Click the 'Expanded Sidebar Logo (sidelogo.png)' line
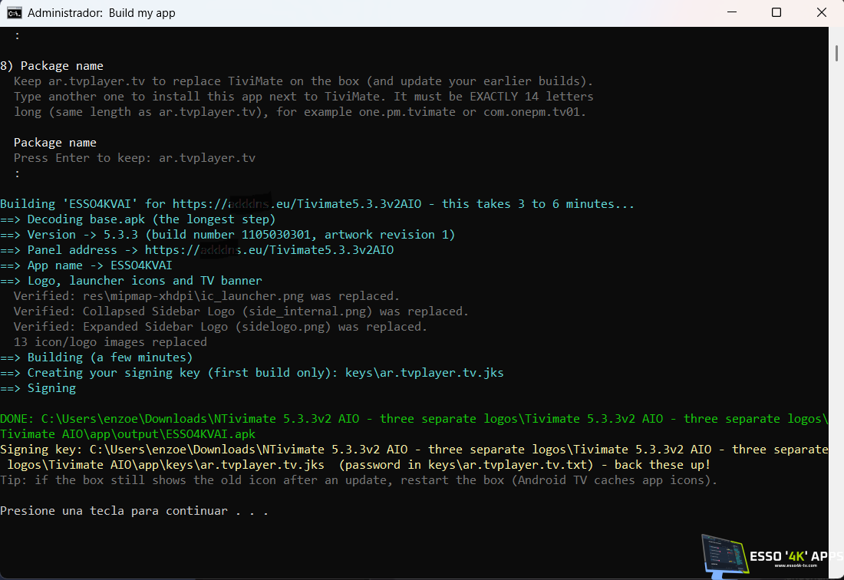The height and width of the screenshot is (580, 844). tap(220, 327)
